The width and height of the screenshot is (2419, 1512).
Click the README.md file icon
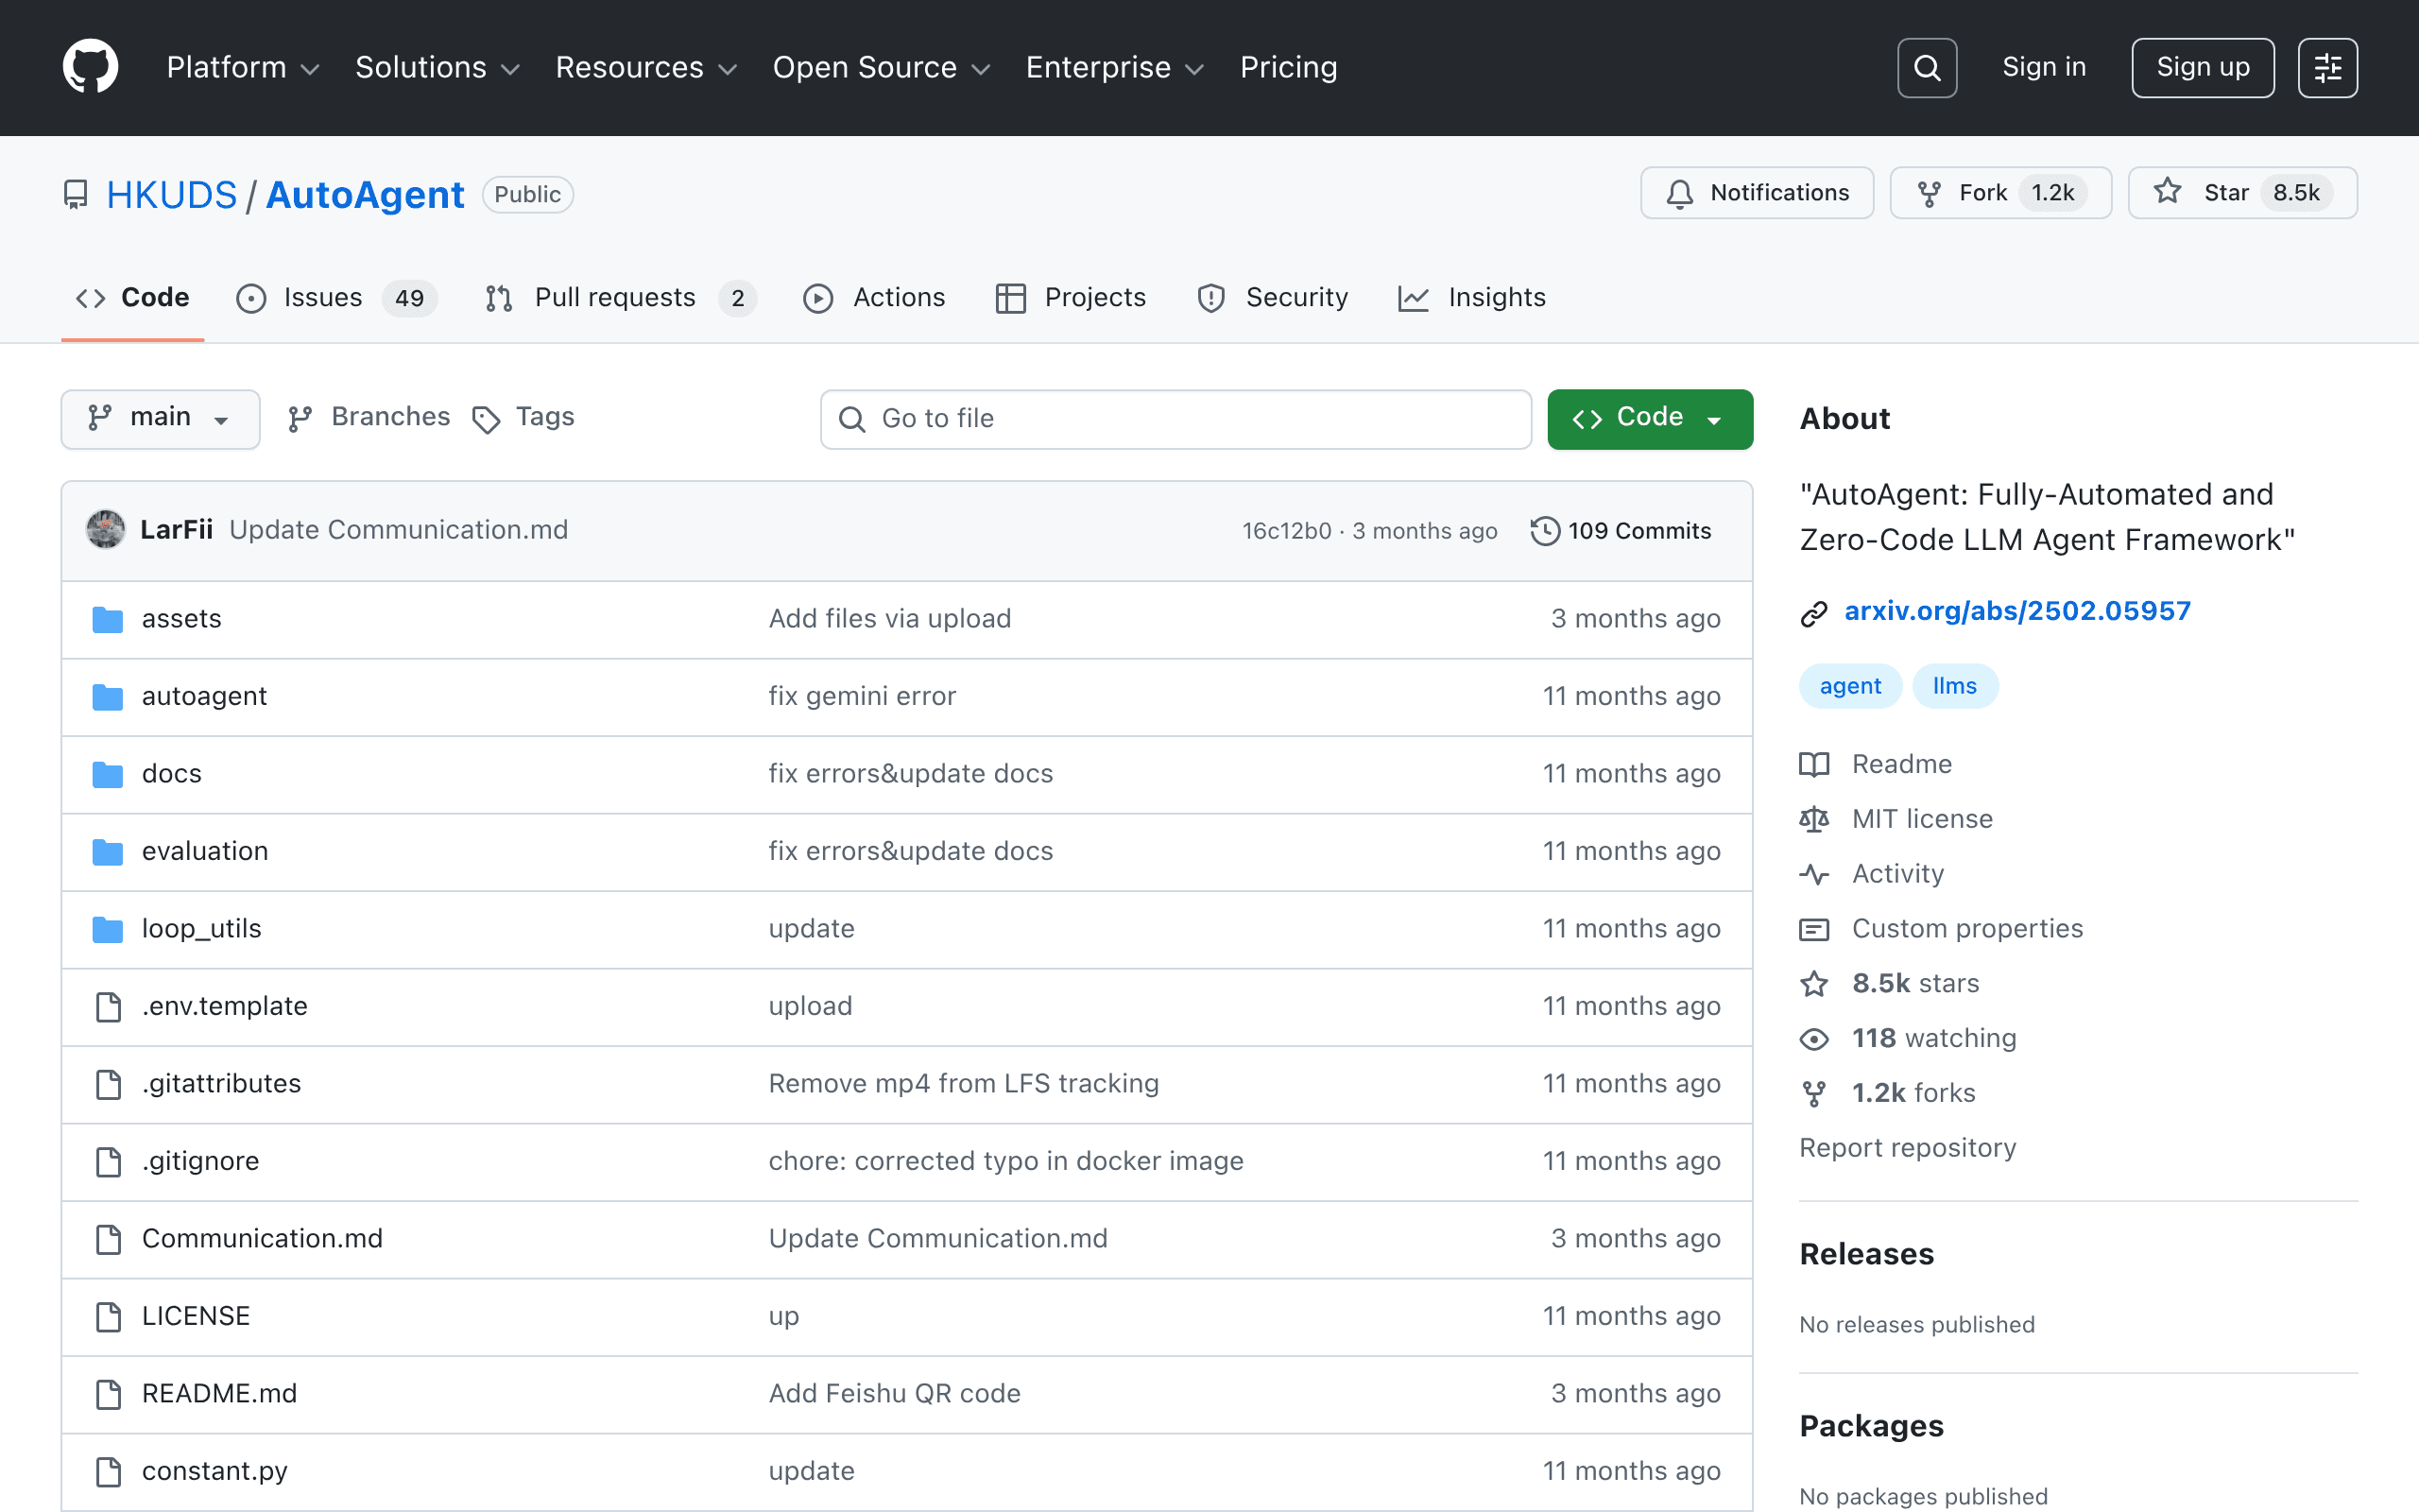pyautogui.click(x=108, y=1394)
